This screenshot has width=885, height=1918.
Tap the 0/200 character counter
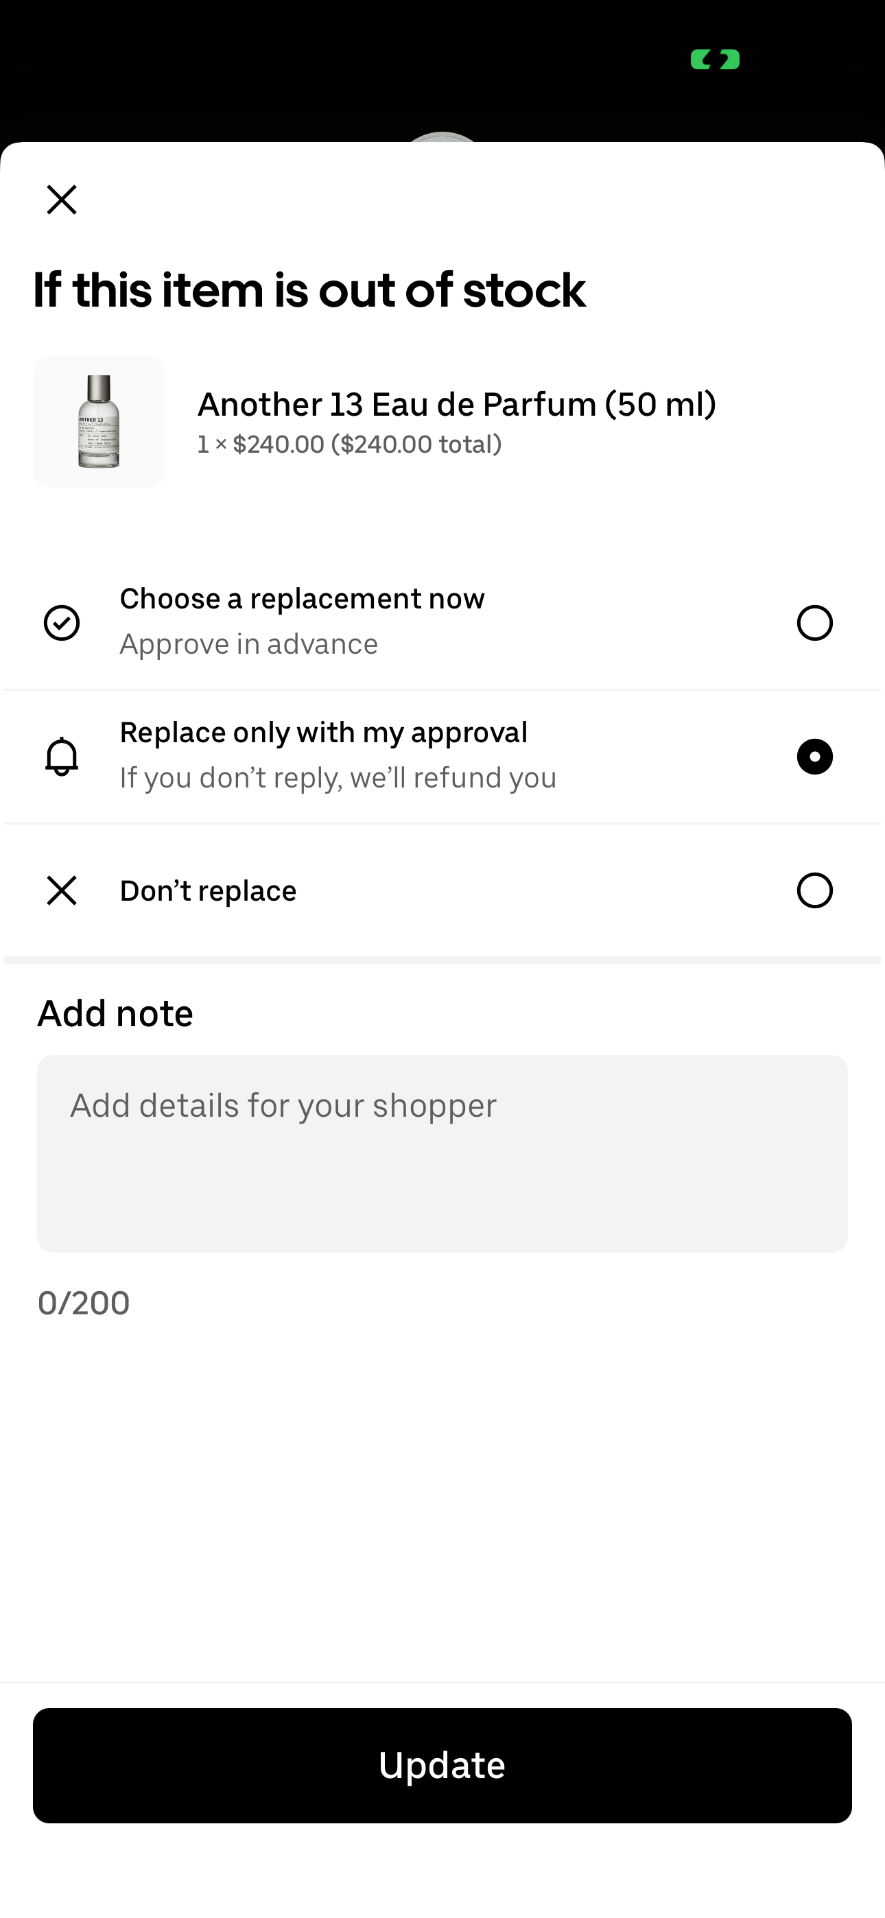83,1302
